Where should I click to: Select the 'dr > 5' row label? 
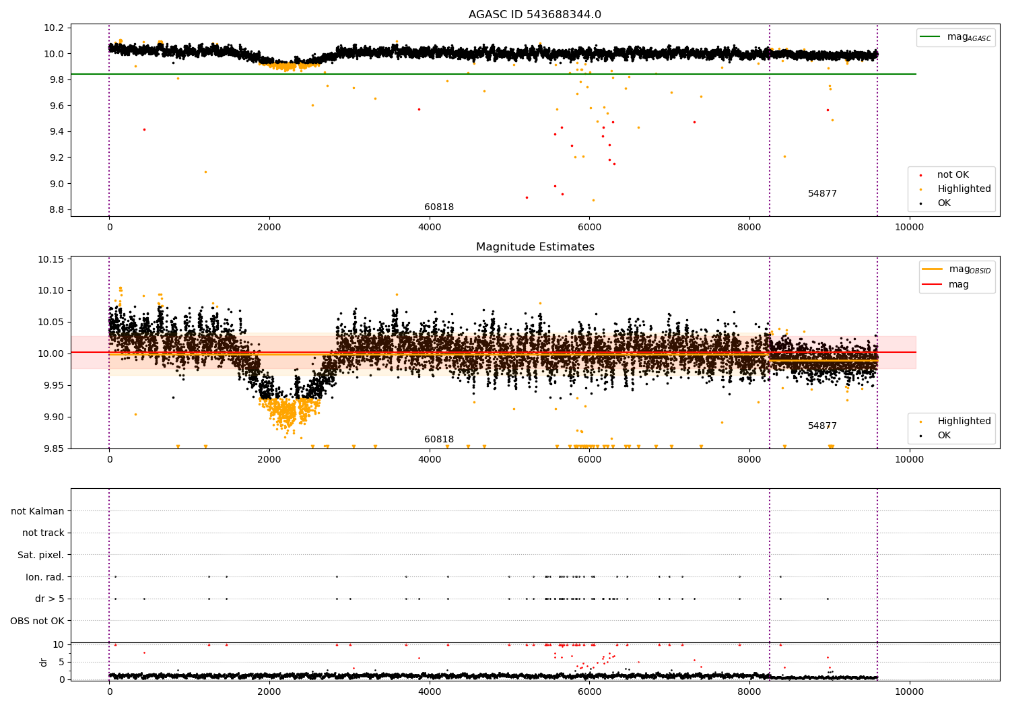[50, 599]
